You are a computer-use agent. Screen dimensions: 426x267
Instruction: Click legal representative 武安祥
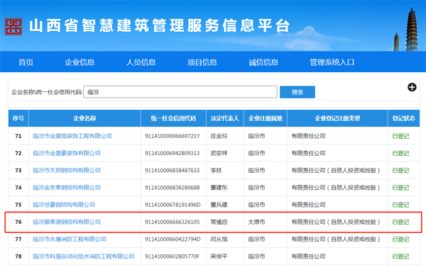click(219, 153)
